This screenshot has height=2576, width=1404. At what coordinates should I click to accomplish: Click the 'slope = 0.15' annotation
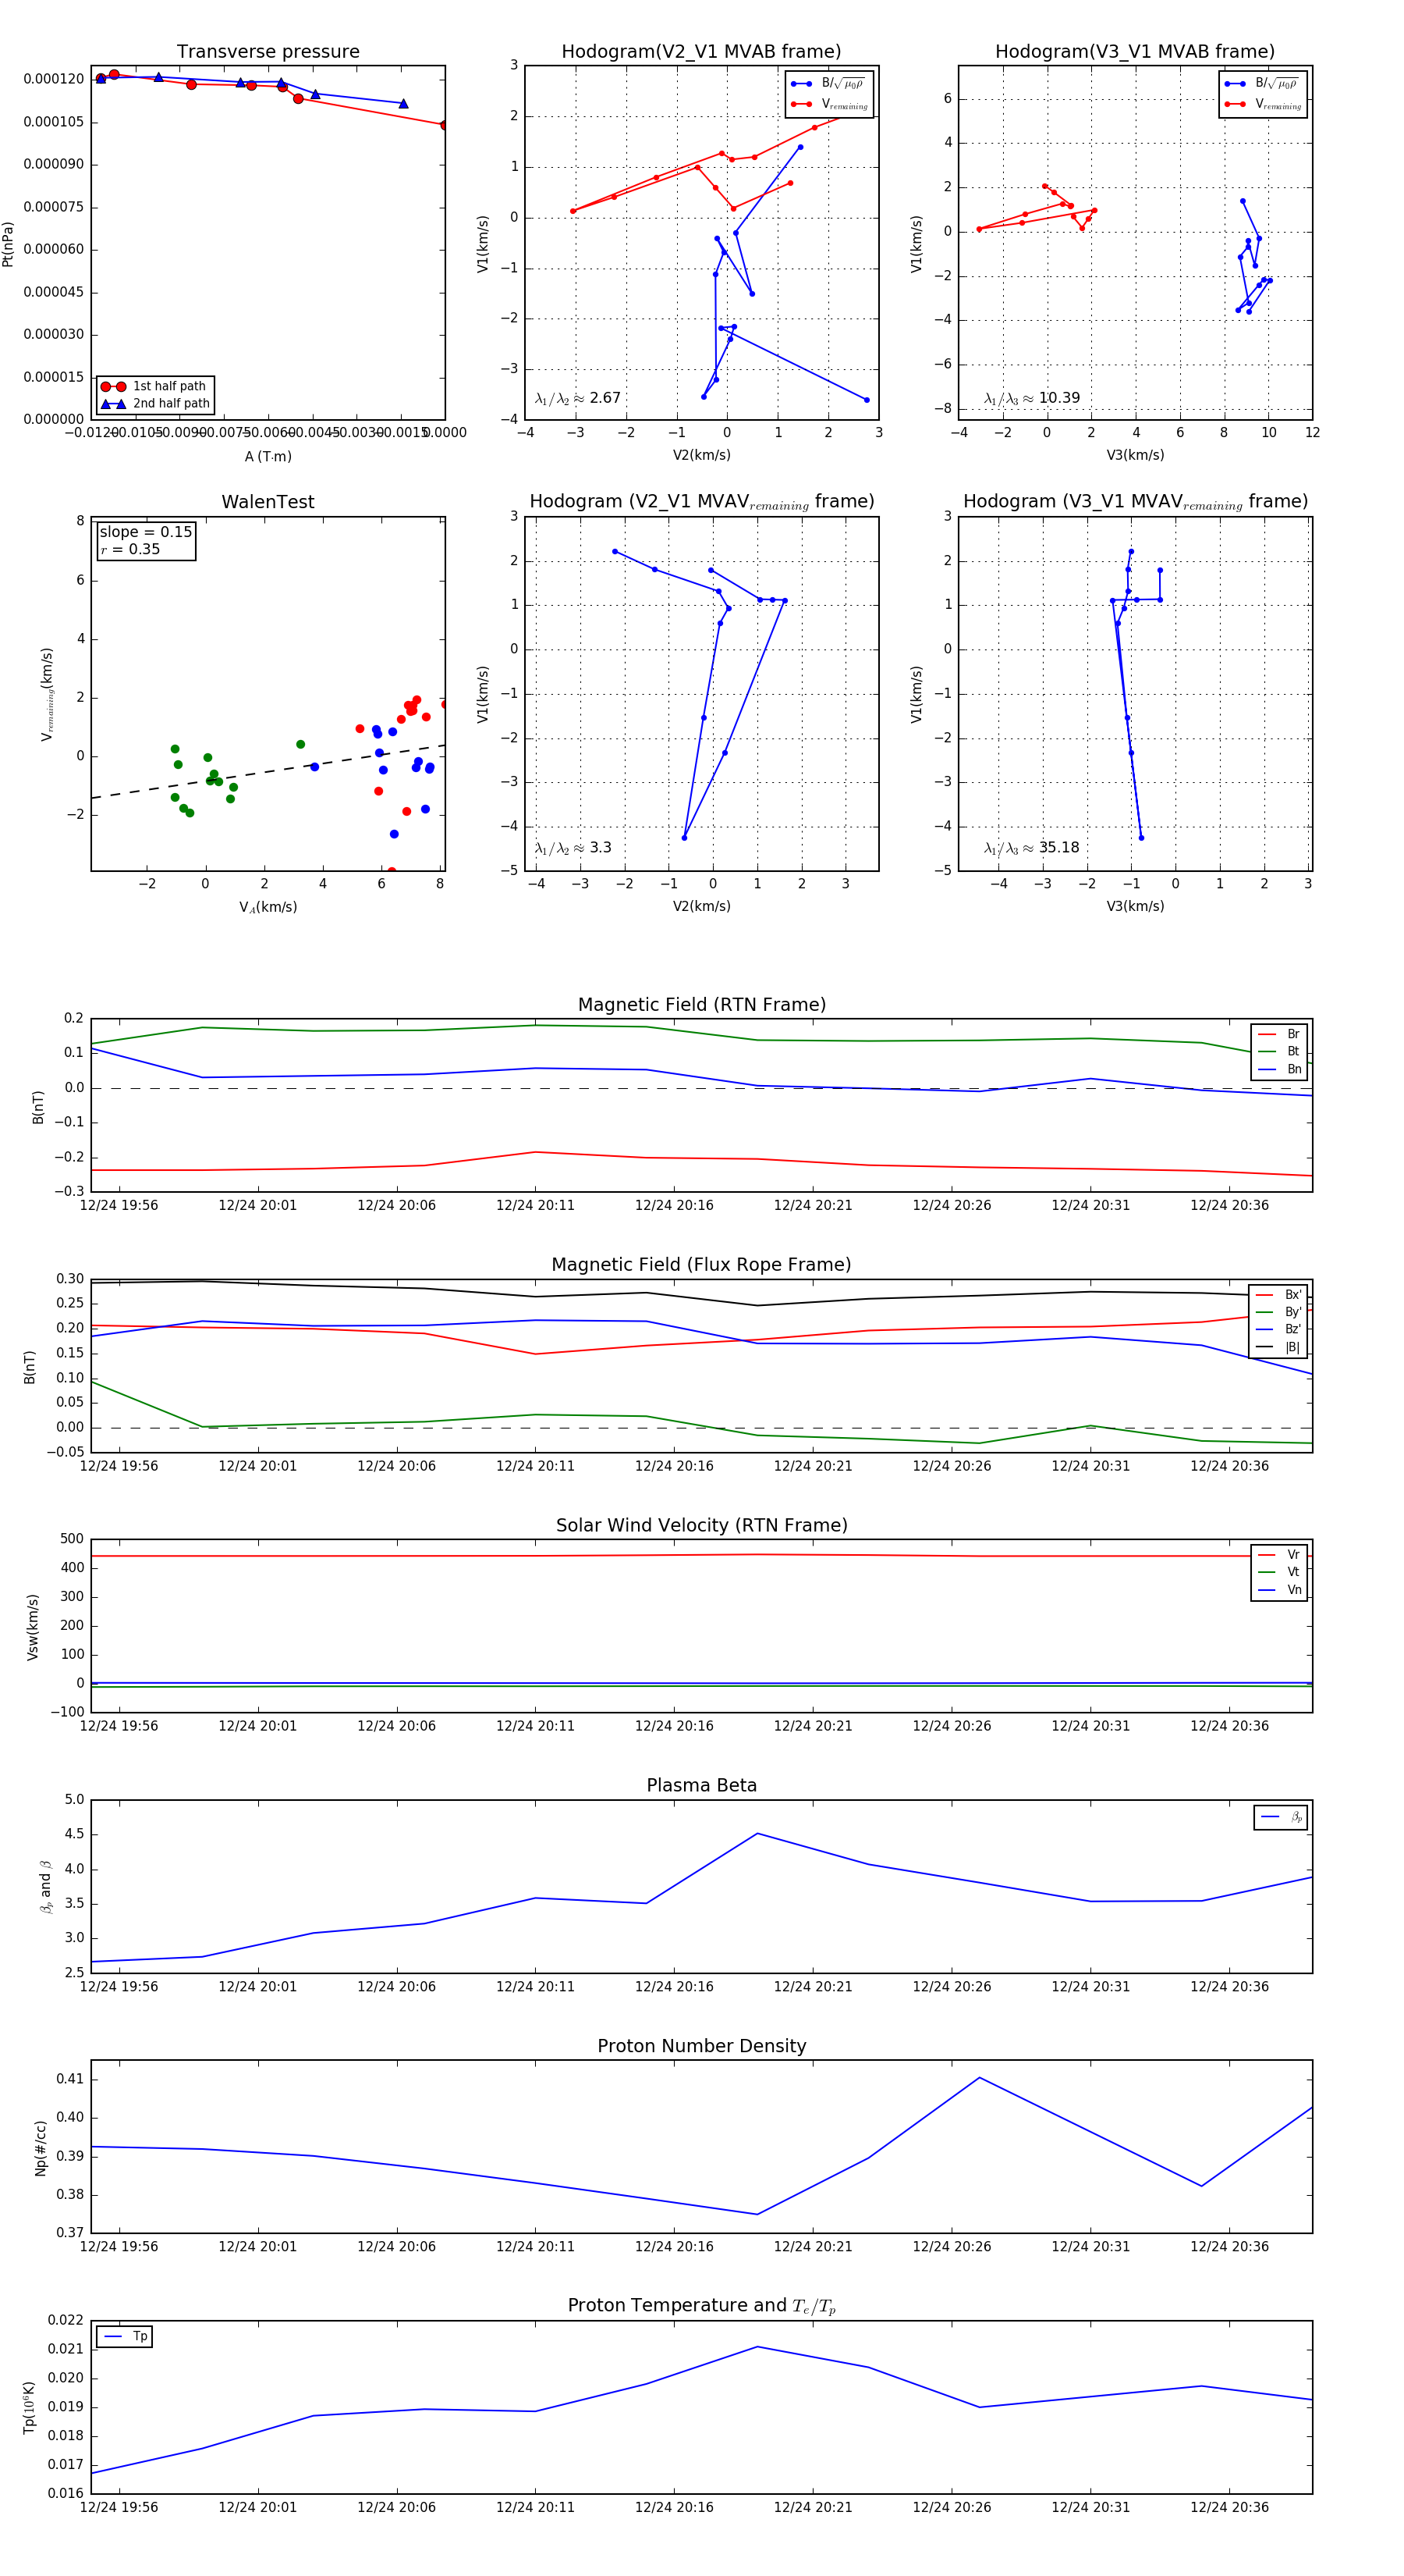pos(146,532)
